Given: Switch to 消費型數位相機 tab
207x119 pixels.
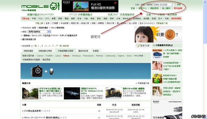Looking at the screenshot, I should pos(45,51).
